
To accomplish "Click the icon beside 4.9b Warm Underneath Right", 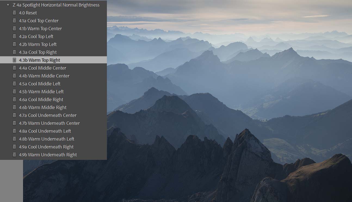I will [x=14, y=155].
